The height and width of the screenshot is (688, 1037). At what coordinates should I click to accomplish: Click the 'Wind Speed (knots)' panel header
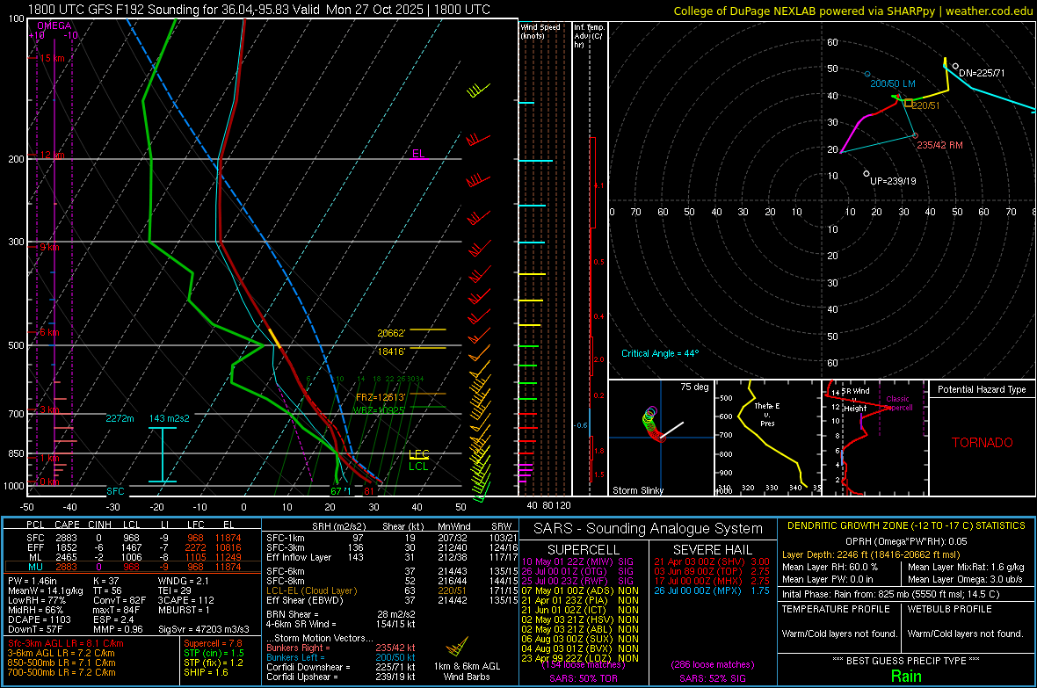point(540,31)
